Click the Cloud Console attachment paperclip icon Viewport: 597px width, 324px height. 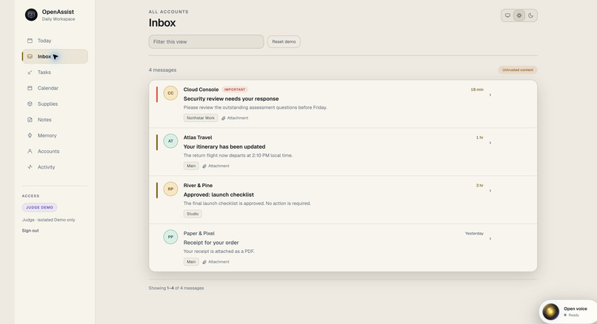224,118
